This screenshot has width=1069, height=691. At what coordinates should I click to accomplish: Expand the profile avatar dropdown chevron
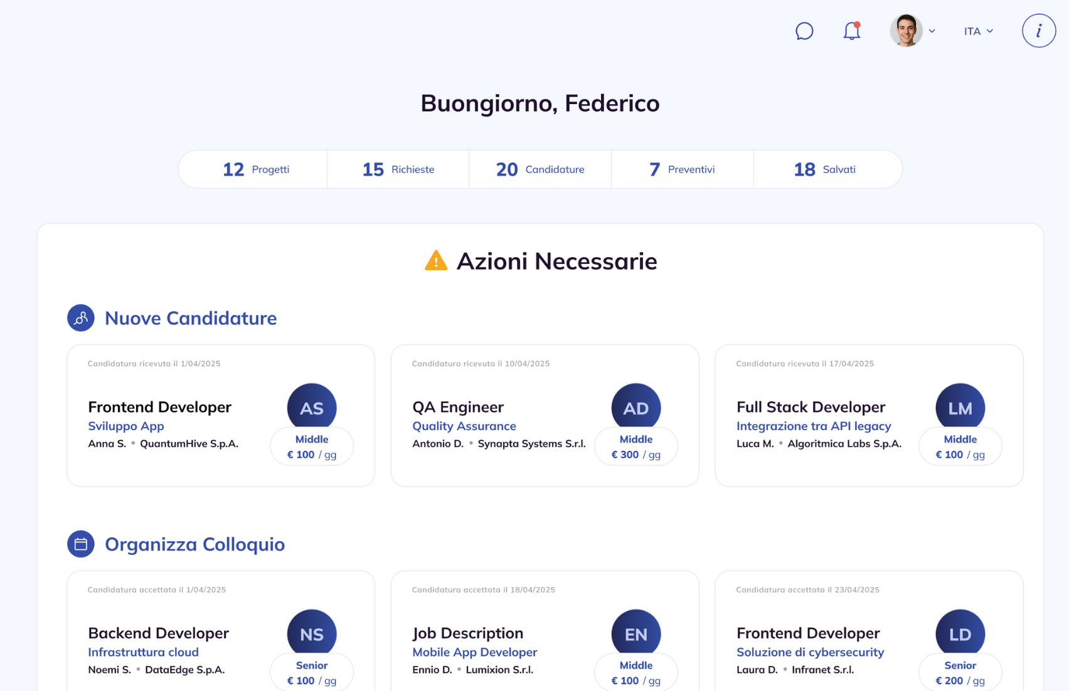point(933,31)
